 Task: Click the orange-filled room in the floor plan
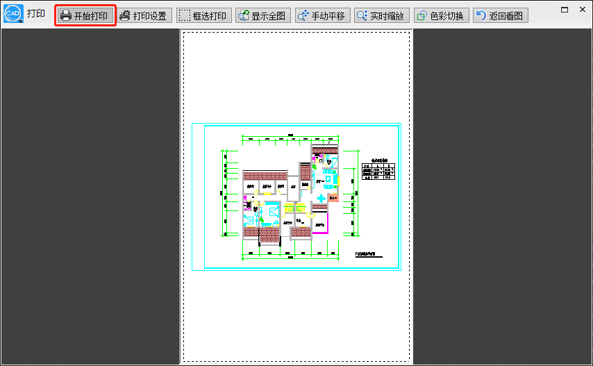click(333, 197)
